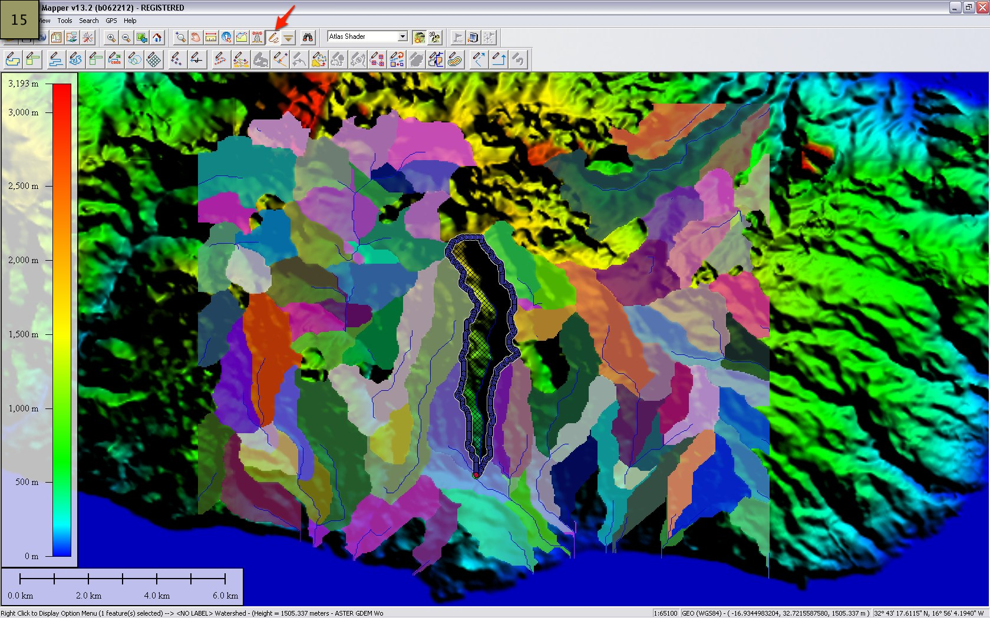Click the create grid tool
Screen dimensions: 990x618
[154, 59]
